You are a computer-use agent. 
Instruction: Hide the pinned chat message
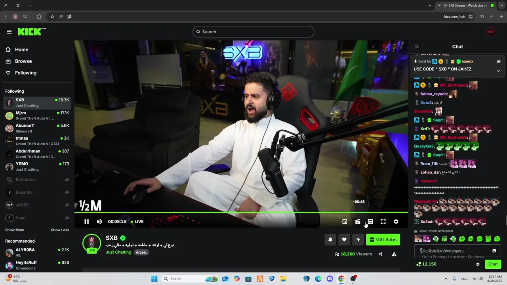tap(499, 61)
